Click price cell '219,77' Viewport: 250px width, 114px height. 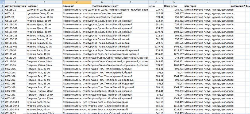(156, 10)
